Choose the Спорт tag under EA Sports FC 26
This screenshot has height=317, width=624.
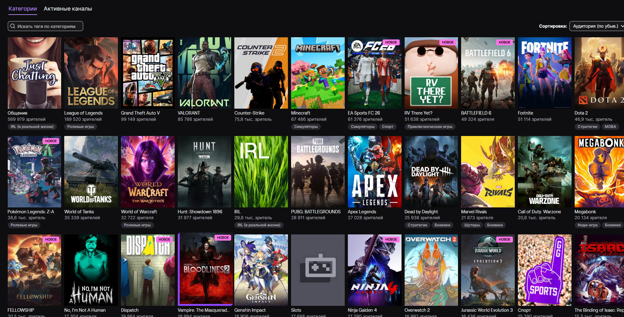[x=388, y=127]
